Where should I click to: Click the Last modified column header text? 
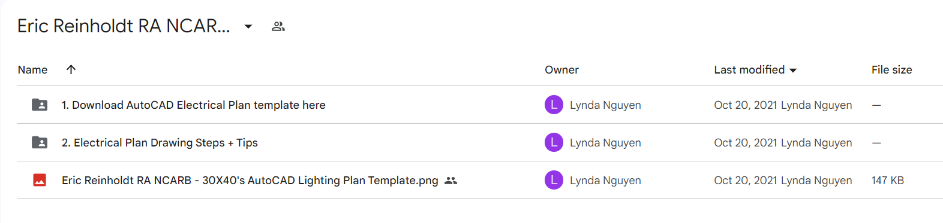pyautogui.click(x=749, y=70)
